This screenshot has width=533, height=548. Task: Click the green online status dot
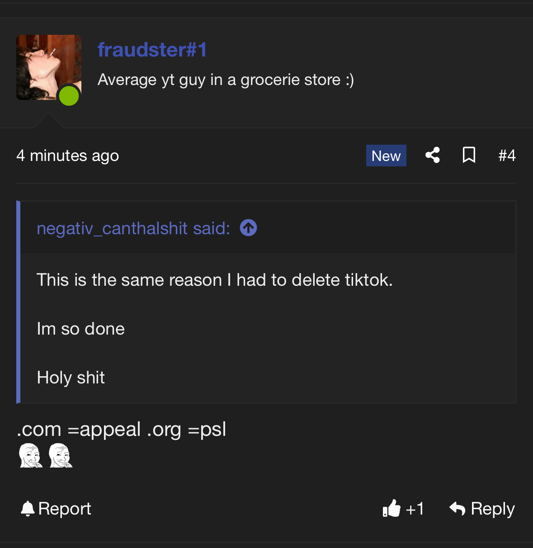tap(69, 96)
